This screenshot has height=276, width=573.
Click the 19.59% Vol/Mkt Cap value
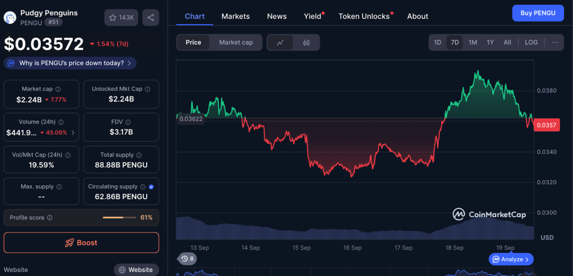tap(41, 165)
